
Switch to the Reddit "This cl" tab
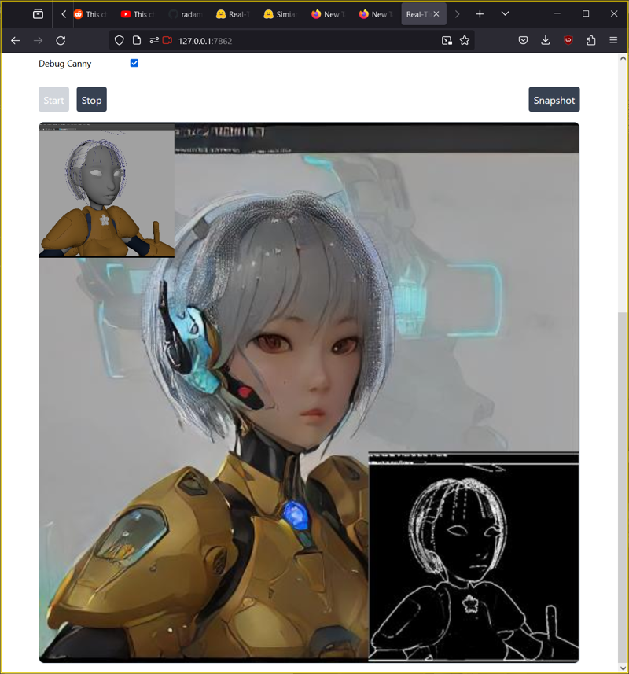tap(92, 14)
